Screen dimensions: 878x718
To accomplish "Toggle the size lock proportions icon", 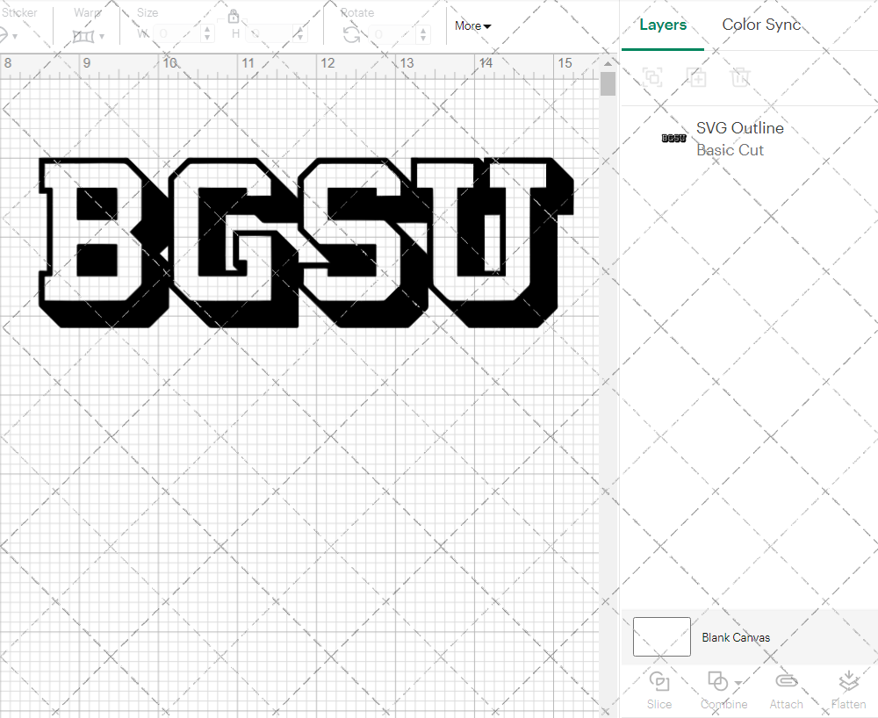I will tap(234, 16).
